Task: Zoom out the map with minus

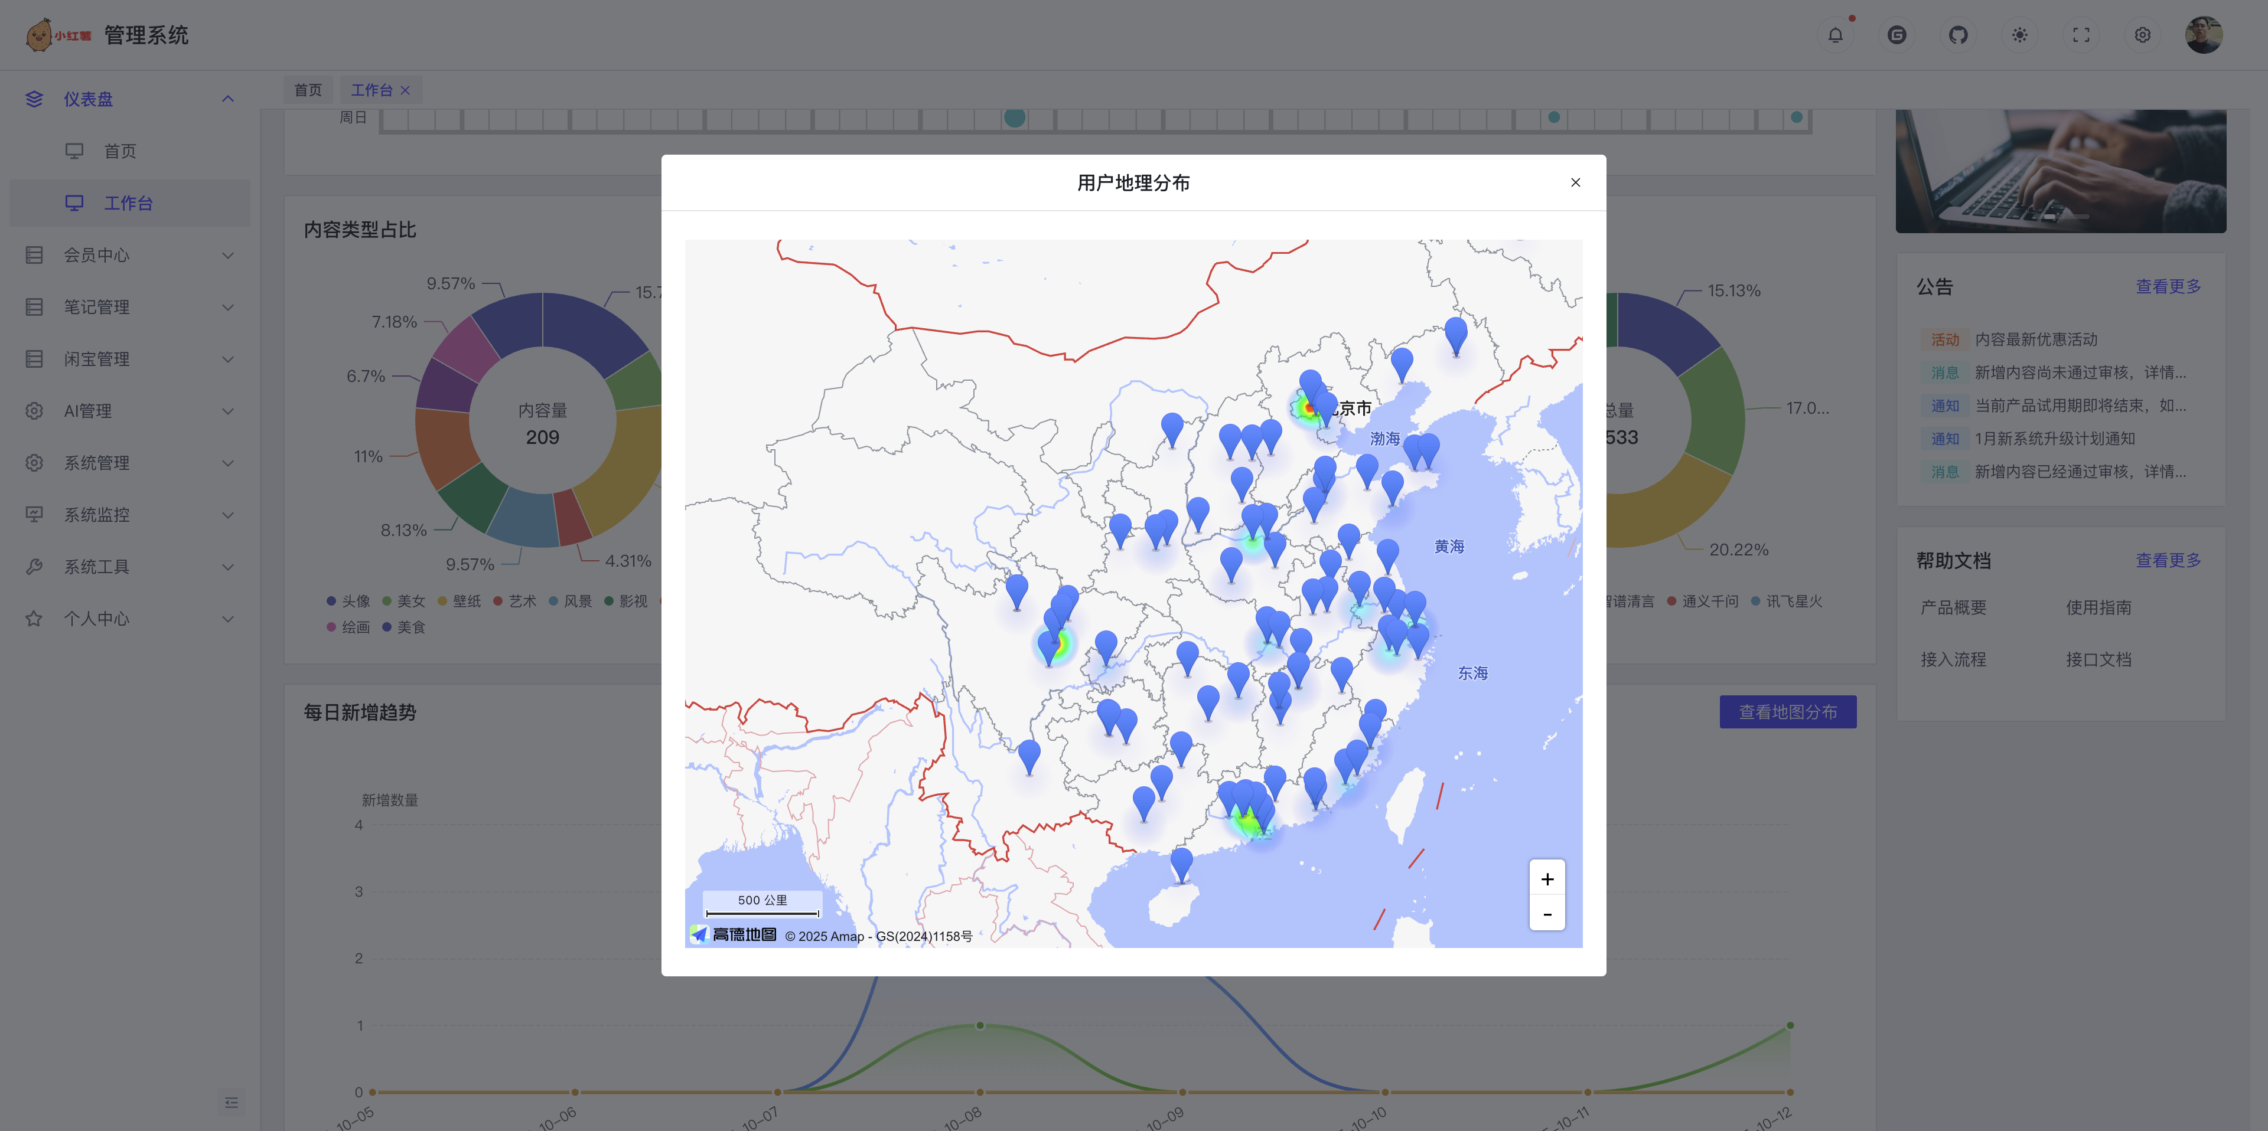Action: 1547,914
